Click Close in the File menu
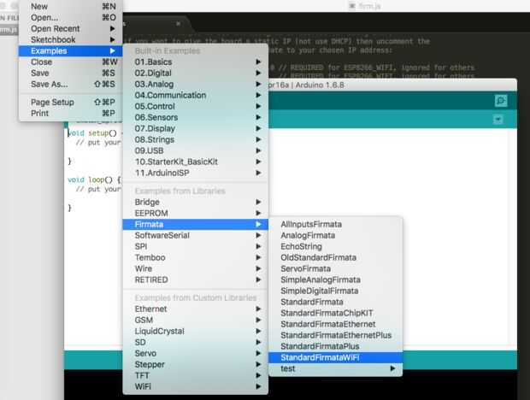 [70, 62]
